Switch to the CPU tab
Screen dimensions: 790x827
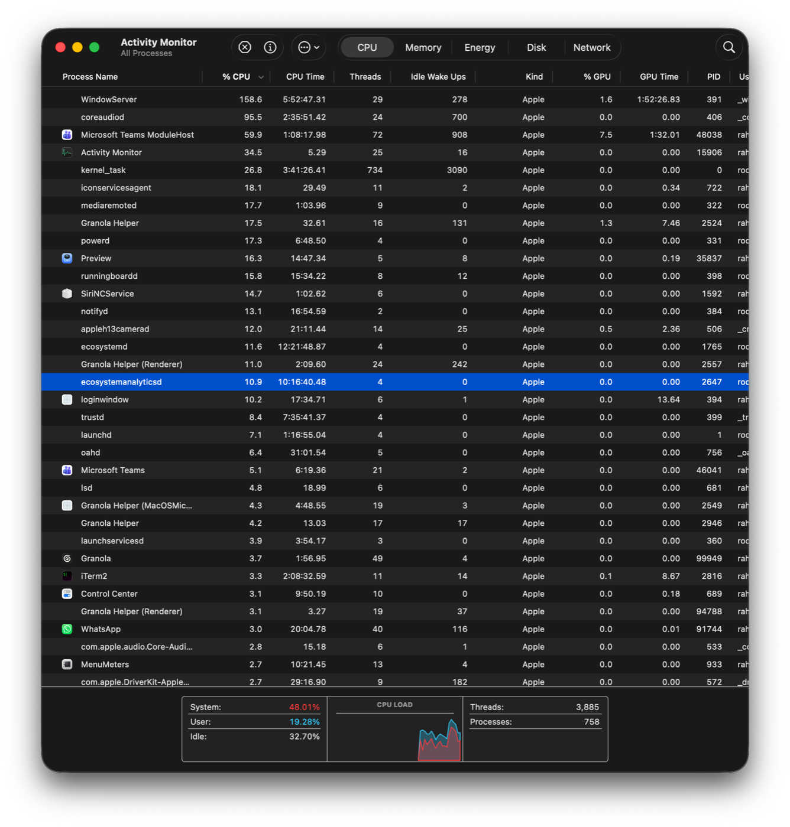(x=367, y=47)
